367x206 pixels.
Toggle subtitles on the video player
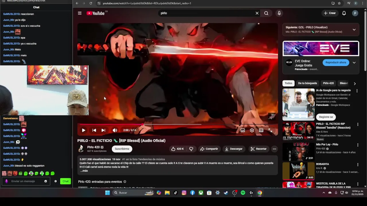[243, 130]
